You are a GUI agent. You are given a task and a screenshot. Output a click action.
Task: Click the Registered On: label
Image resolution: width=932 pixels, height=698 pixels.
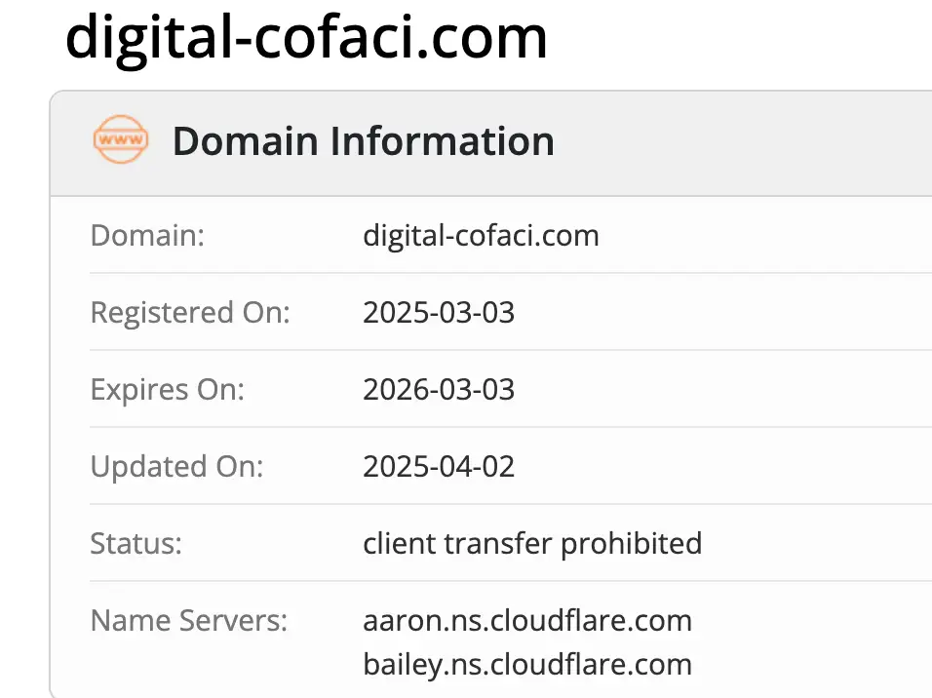click(190, 312)
